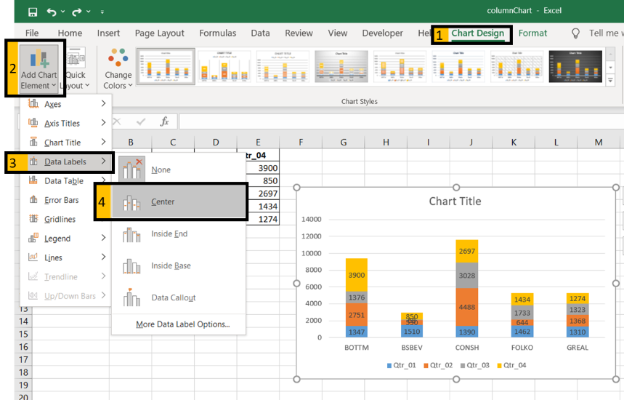Choose the Data Callout label option
The height and width of the screenshot is (400, 624).
coord(173,297)
